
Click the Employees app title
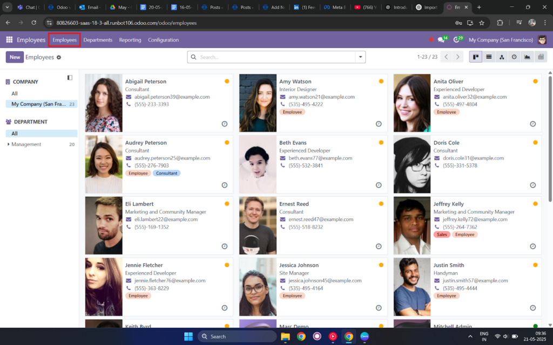tap(31, 40)
